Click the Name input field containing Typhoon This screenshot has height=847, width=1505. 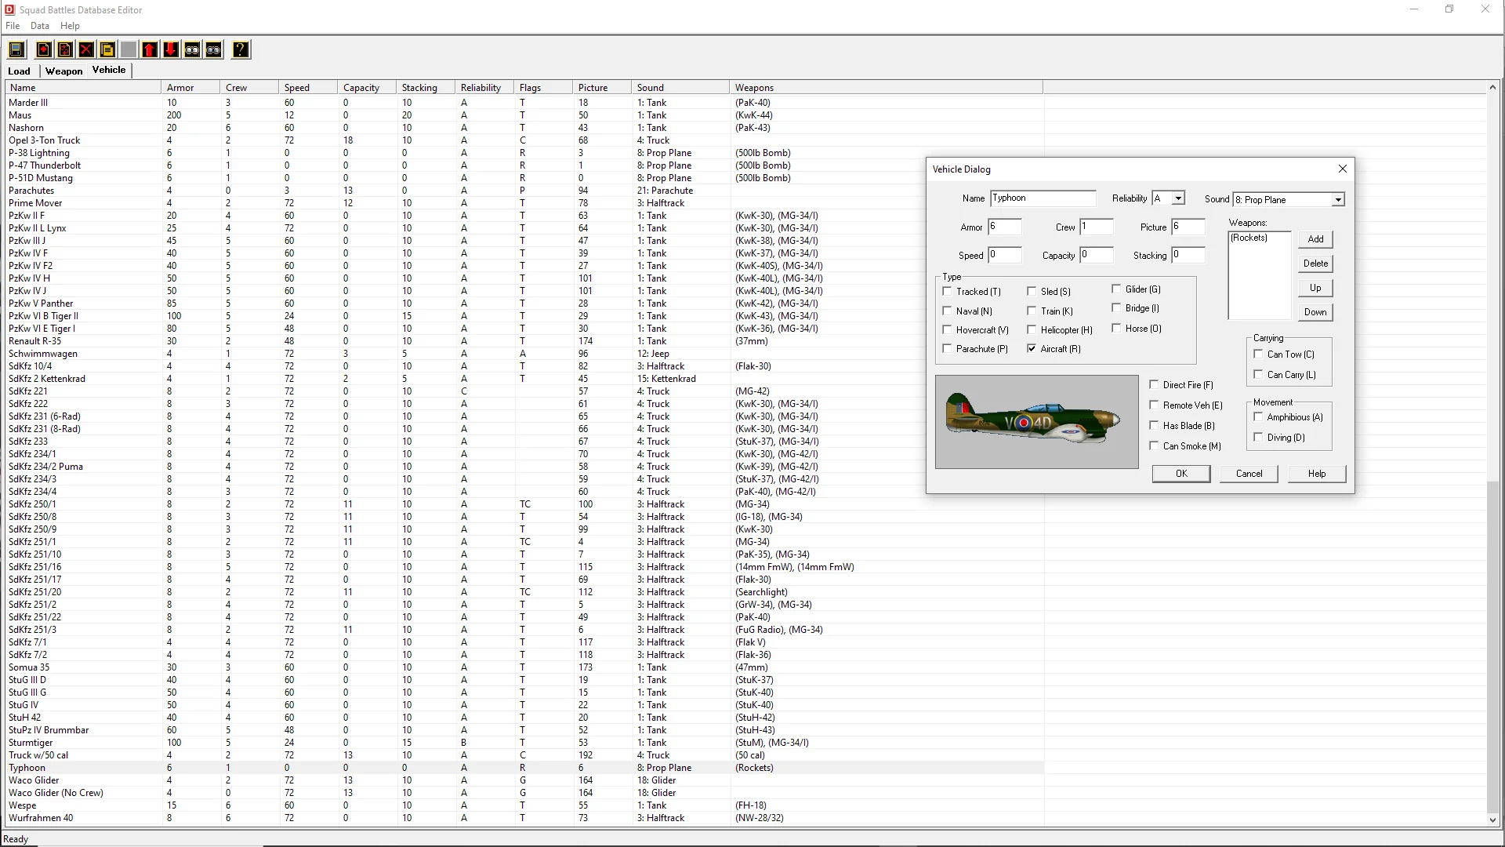pyautogui.click(x=1043, y=198)
